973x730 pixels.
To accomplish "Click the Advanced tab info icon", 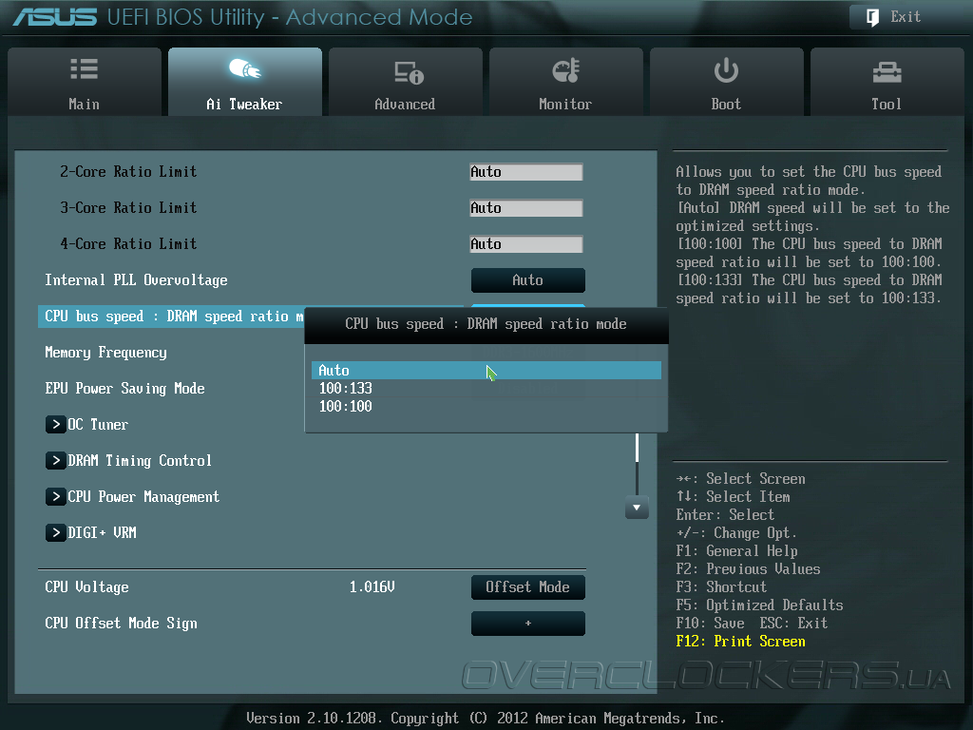I will tap(409, 72).
